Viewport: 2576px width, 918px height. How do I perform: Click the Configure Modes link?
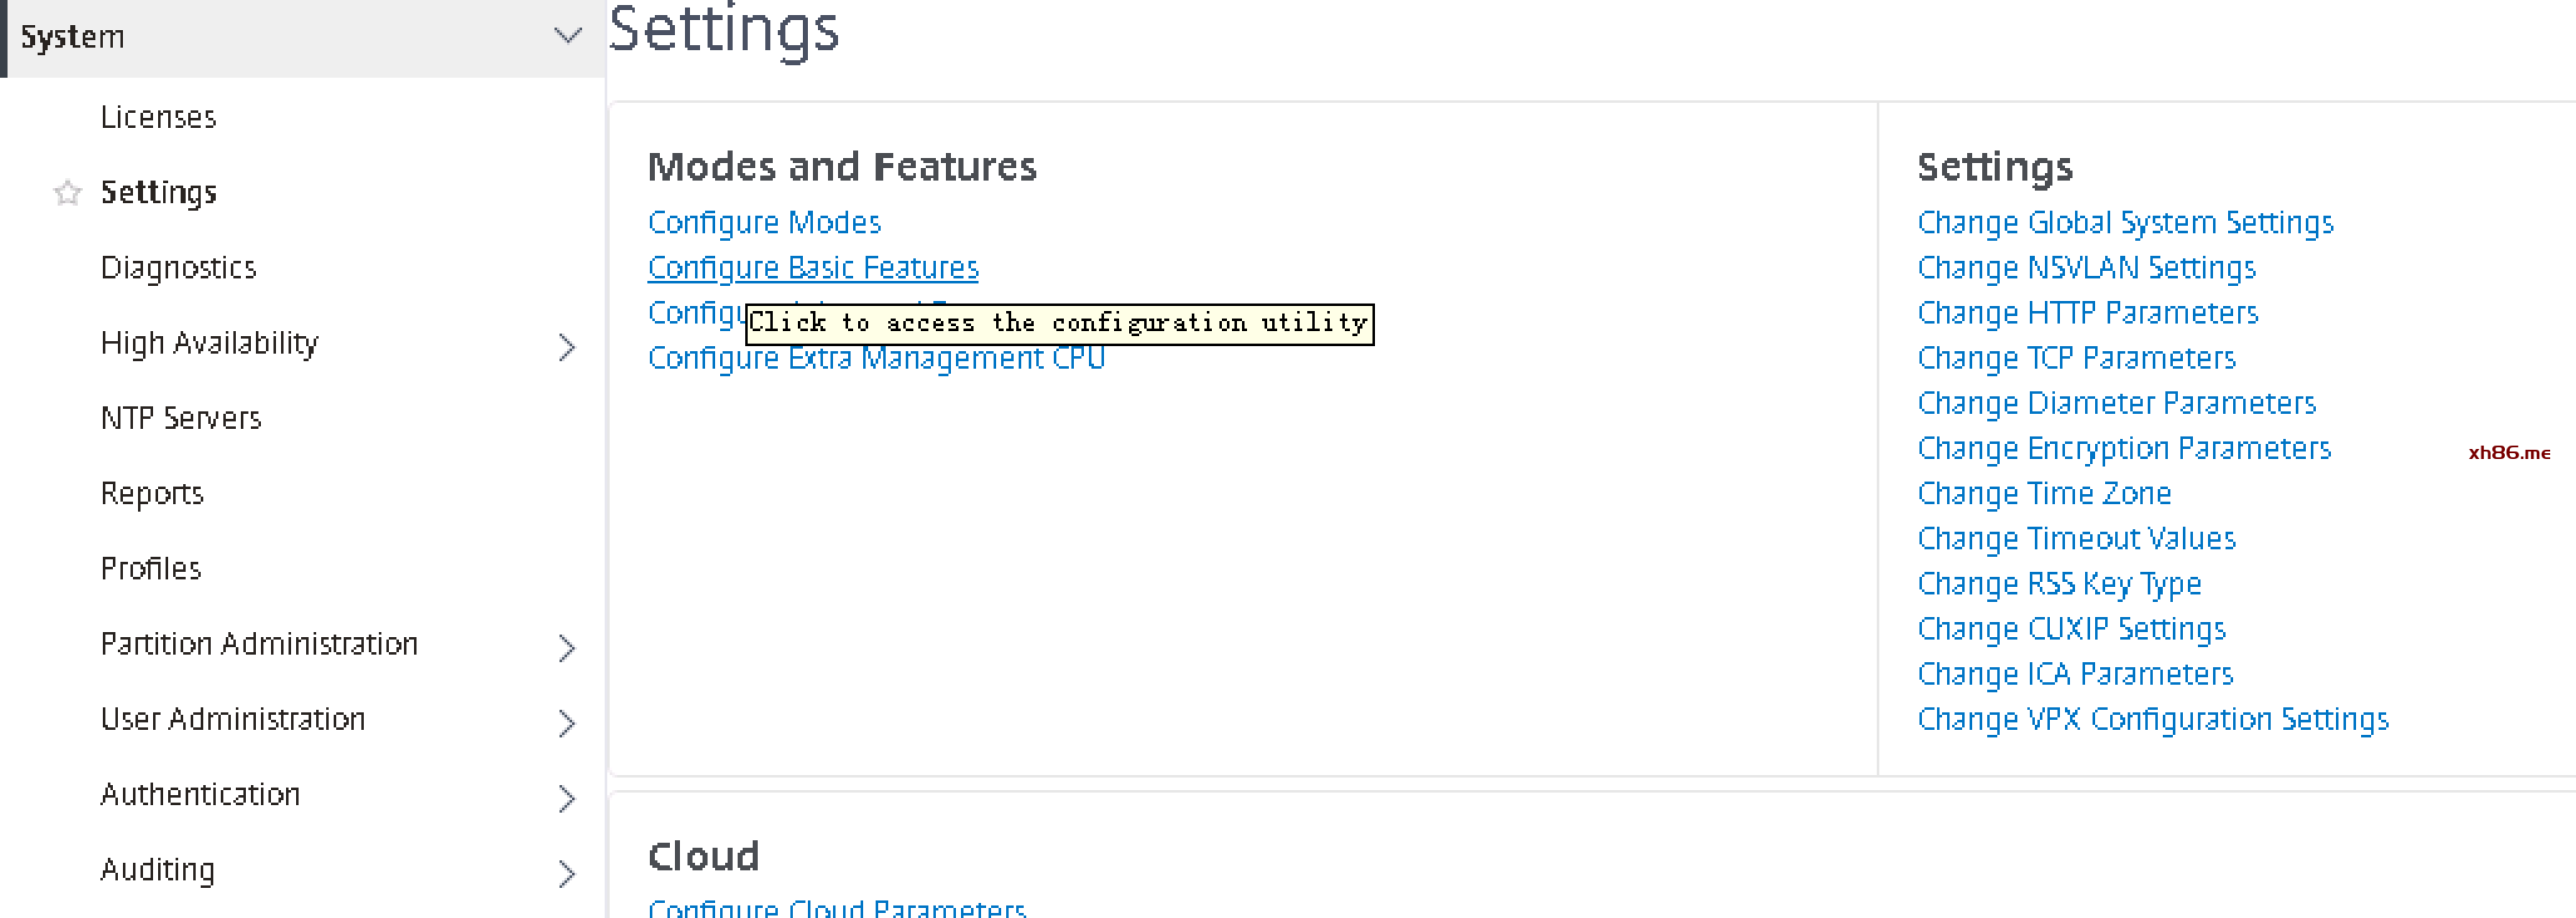coord(764,222)
